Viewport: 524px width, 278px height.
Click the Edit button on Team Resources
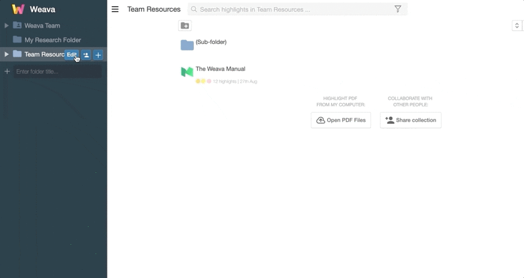(72, 55)
